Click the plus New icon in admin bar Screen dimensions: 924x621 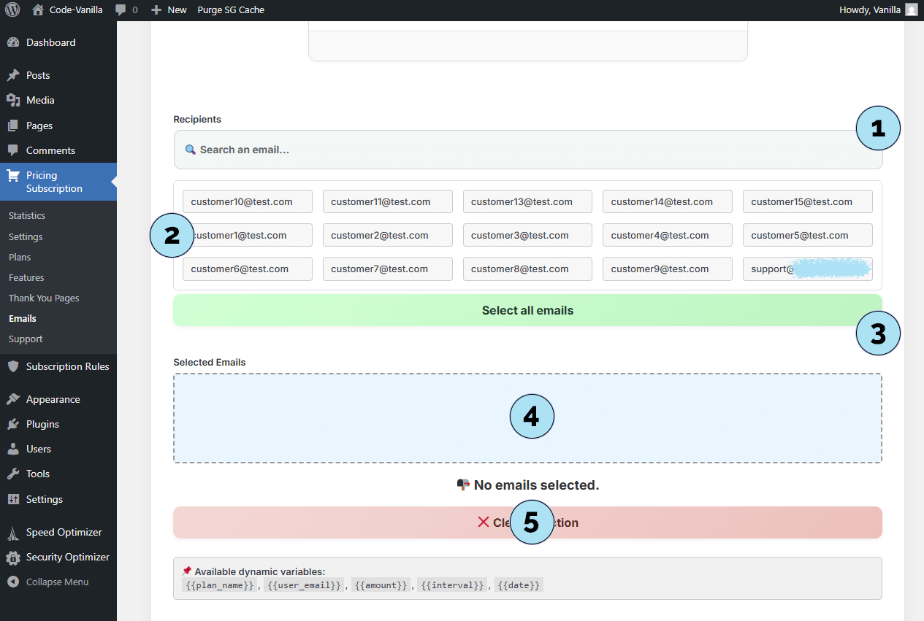coord(156,10)
